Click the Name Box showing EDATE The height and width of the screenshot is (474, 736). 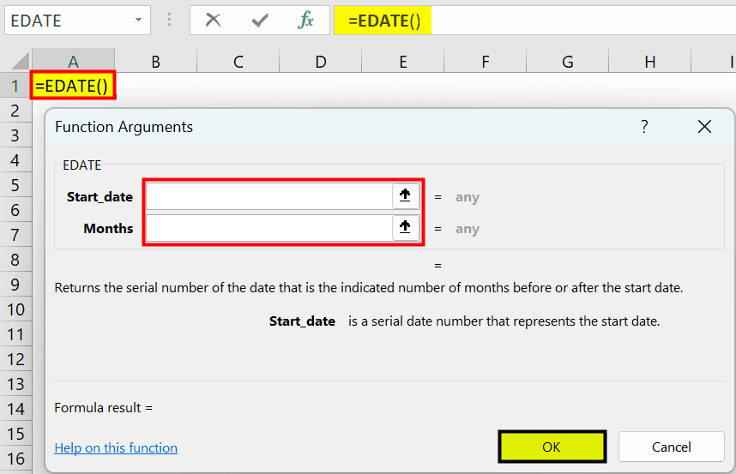[x=77, y=21]
